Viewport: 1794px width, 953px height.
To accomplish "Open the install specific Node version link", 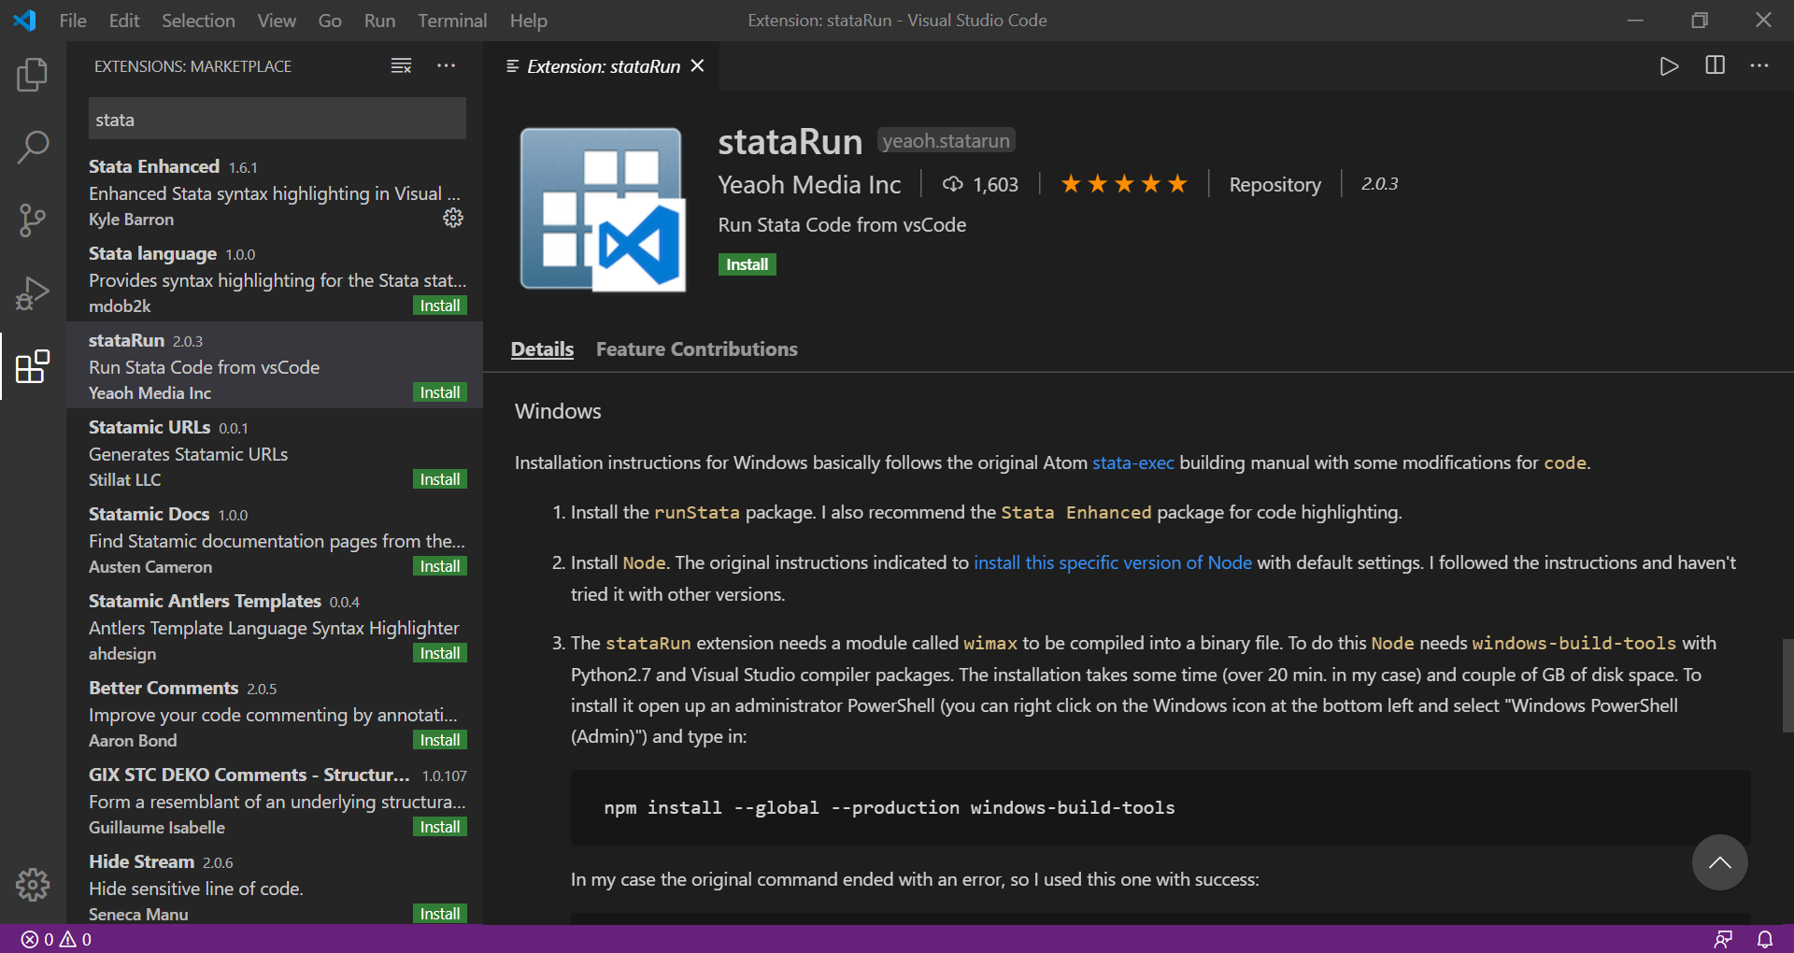I will pos(1113,562).
